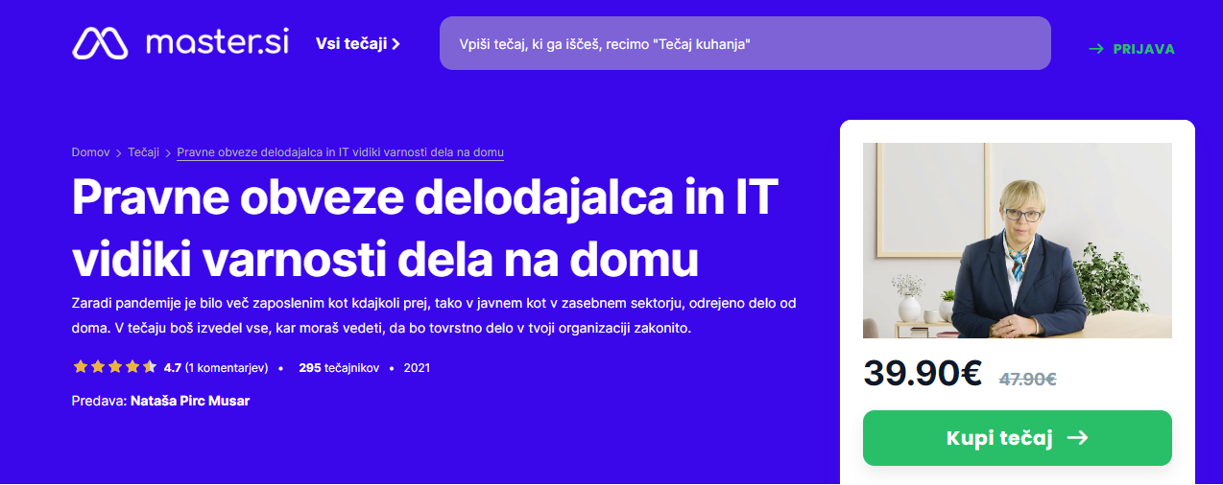
Task: Click the green arrow icon beside Prijava
Action: pyautogui.click(x=1095, y=49)
